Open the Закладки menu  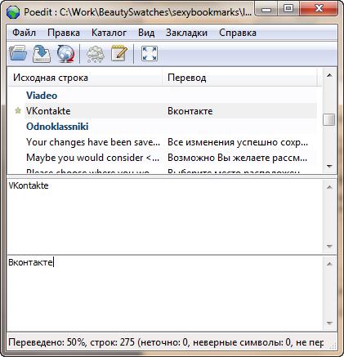click(186, 33)
